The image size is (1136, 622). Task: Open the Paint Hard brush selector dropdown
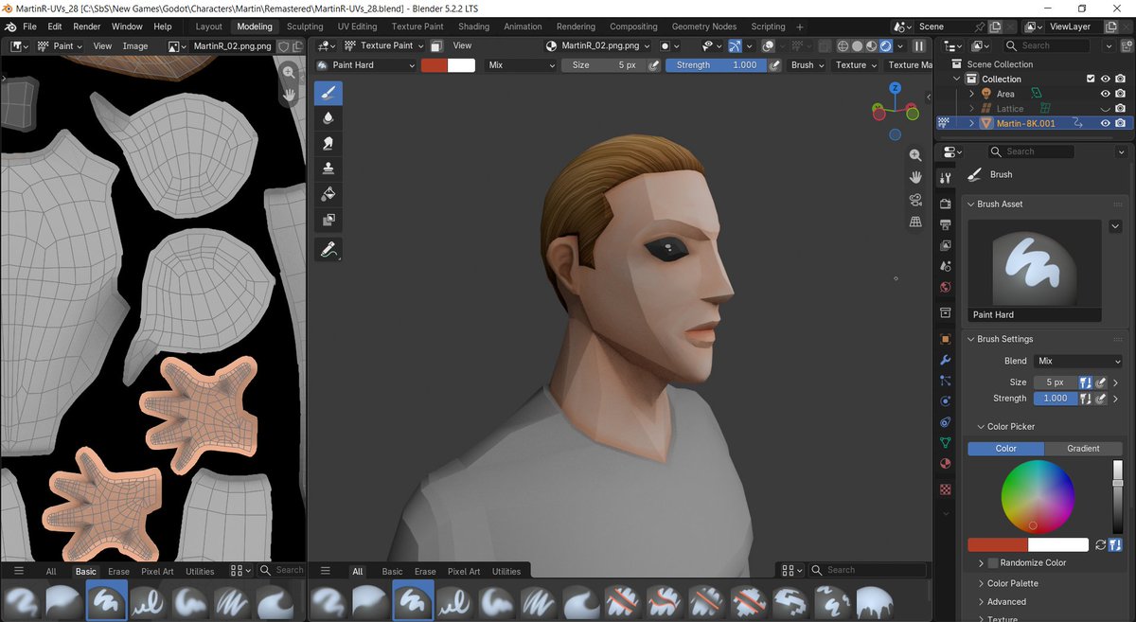point(365,65)
